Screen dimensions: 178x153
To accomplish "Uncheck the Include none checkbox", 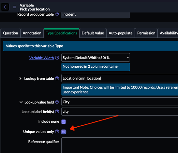I will click(x=64, y=122).
